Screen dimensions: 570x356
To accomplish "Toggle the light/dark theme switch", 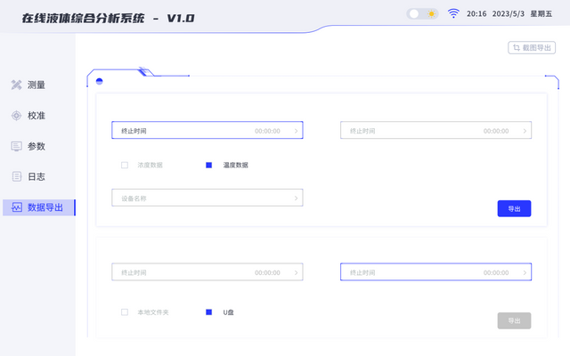I will (x=422, y=13).
